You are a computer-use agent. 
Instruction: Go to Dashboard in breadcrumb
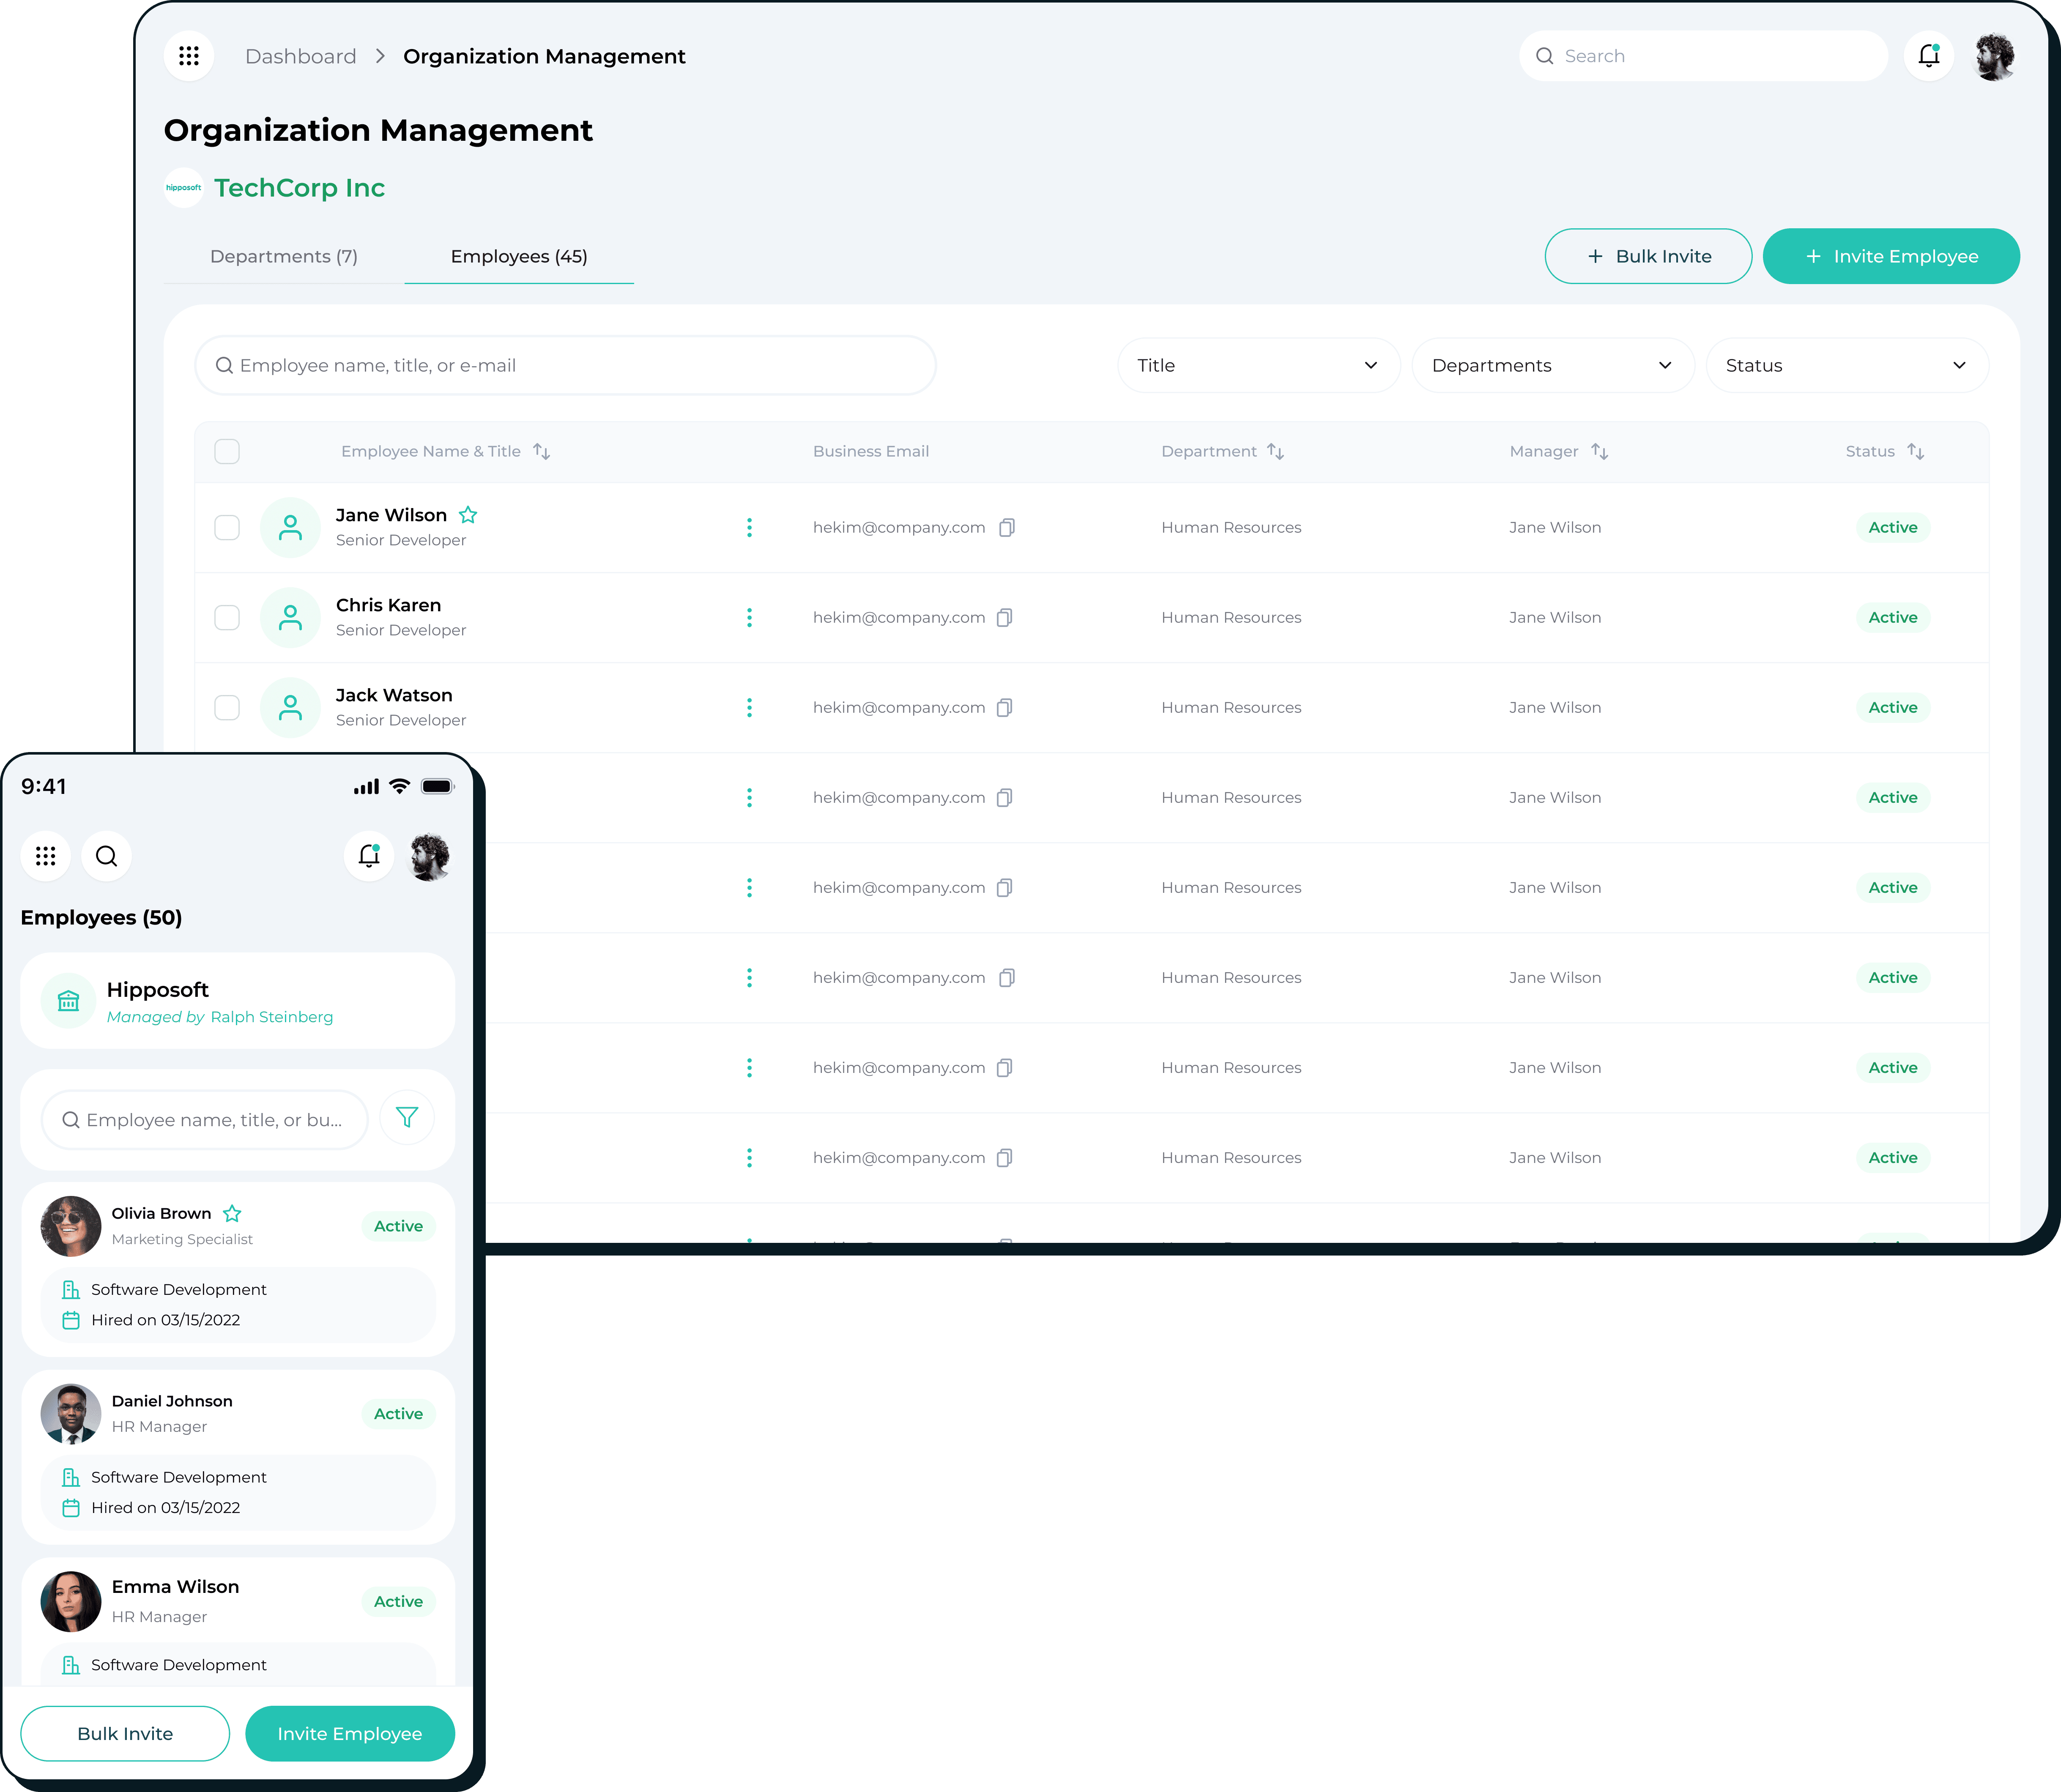point(300,56)
